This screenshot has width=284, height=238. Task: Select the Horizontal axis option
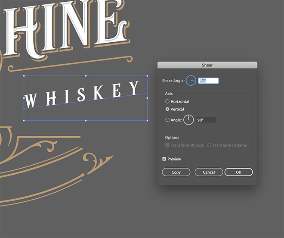click(x=167, y=102)
